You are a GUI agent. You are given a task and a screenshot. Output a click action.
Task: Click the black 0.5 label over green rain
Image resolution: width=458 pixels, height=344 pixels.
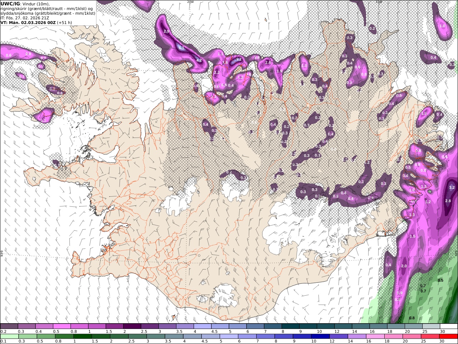coord(440,280)
